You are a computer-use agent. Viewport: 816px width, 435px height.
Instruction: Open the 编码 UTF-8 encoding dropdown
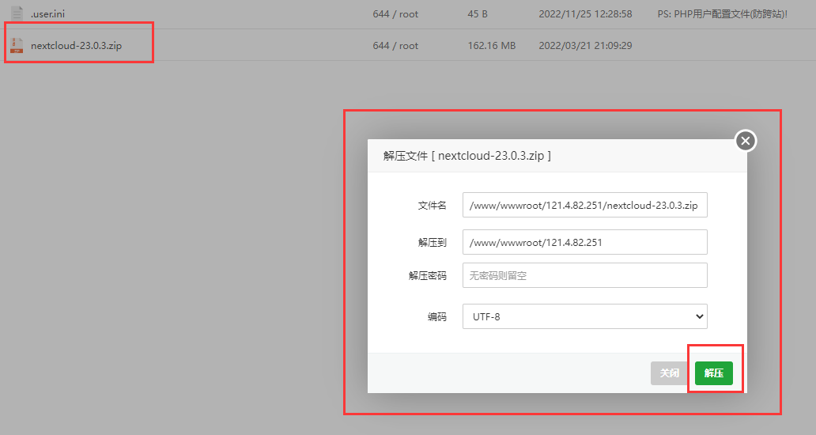click(584, 316)
